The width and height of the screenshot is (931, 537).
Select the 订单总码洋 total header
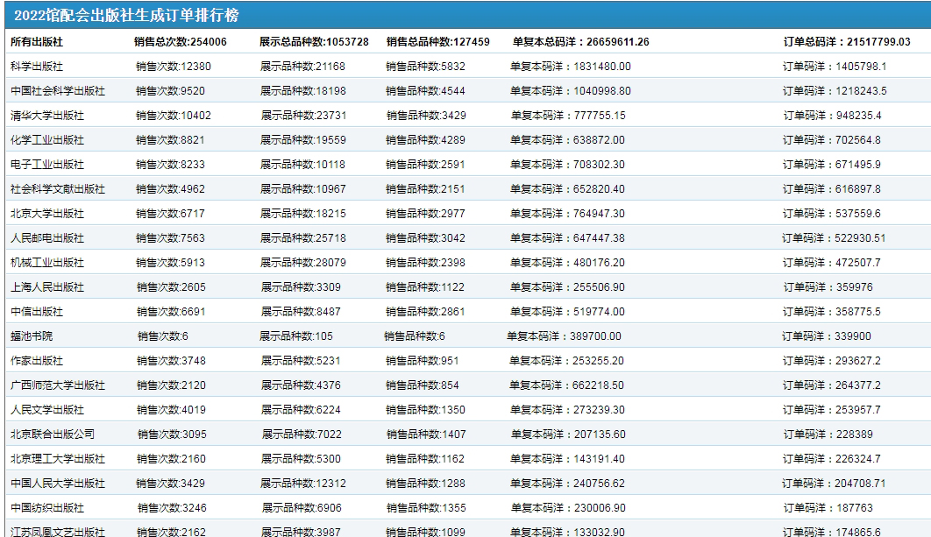pos(847,42)
